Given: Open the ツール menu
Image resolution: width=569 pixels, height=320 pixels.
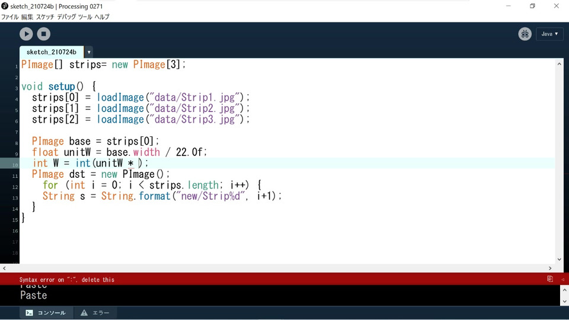Looking at the screenshot, I should 85,17.
